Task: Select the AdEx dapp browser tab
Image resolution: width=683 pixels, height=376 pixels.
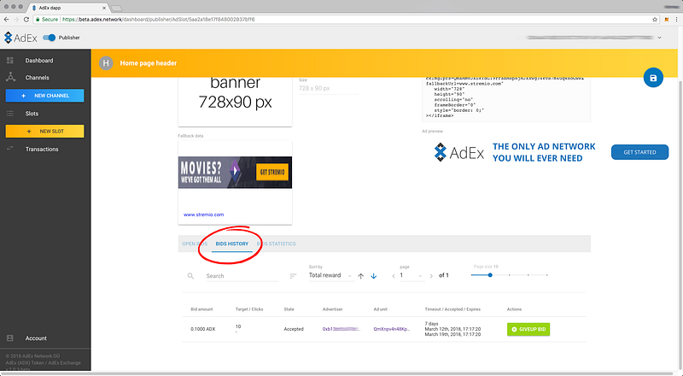Action: pos(67,8)
